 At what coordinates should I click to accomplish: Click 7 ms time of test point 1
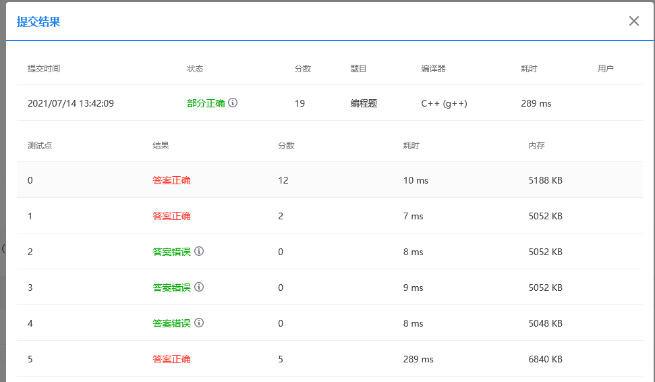[413, 216]
